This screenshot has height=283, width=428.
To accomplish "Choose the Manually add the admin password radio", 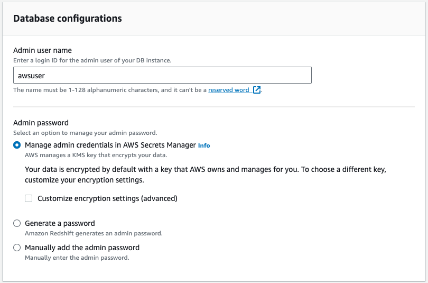I will [x=17, y=248].
